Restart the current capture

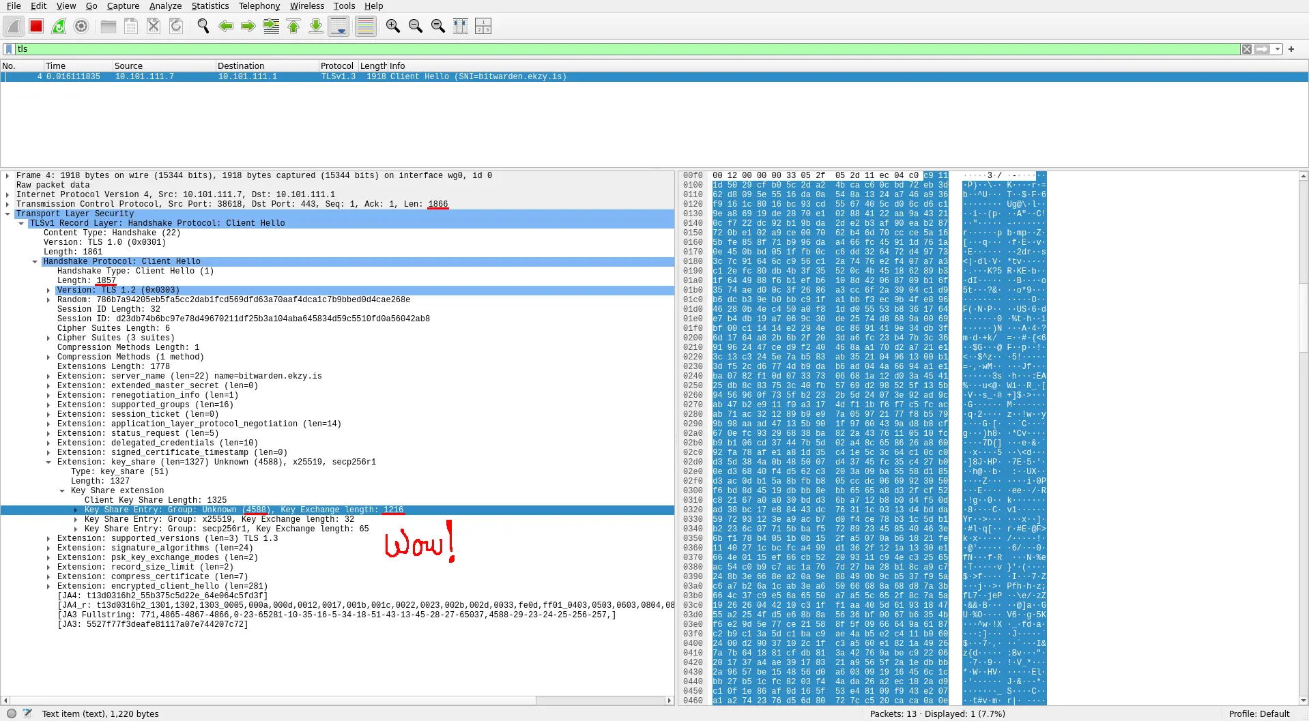59,27
